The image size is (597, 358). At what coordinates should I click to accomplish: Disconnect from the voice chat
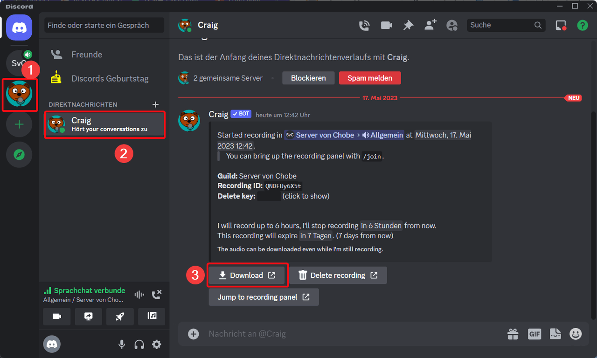pos(157,295)
